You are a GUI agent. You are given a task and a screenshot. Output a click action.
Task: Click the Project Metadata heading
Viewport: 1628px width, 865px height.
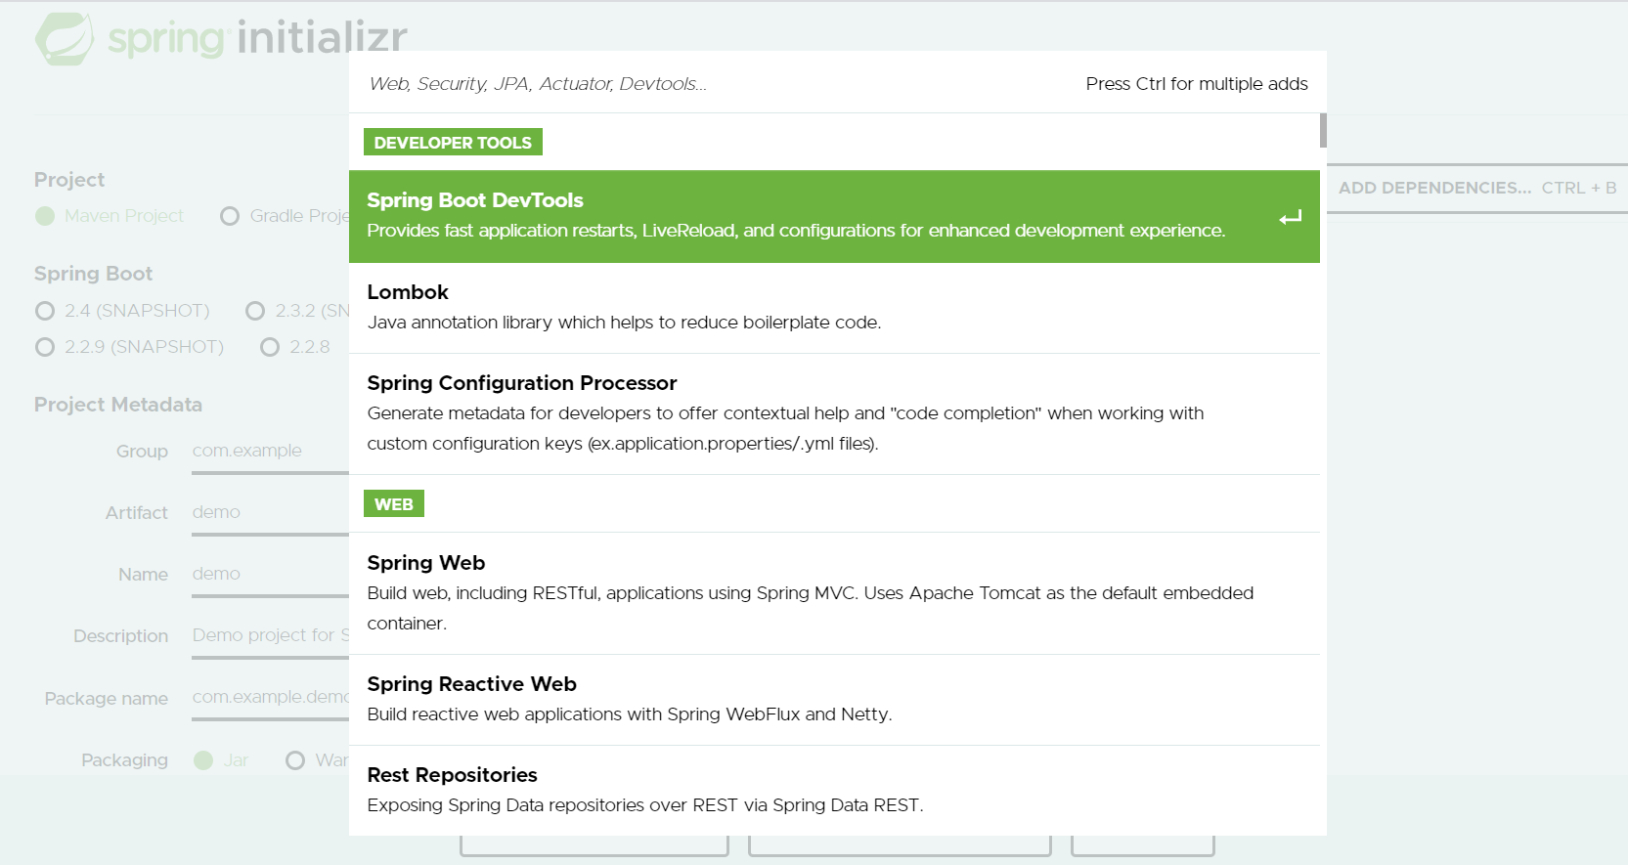point(118,405)
